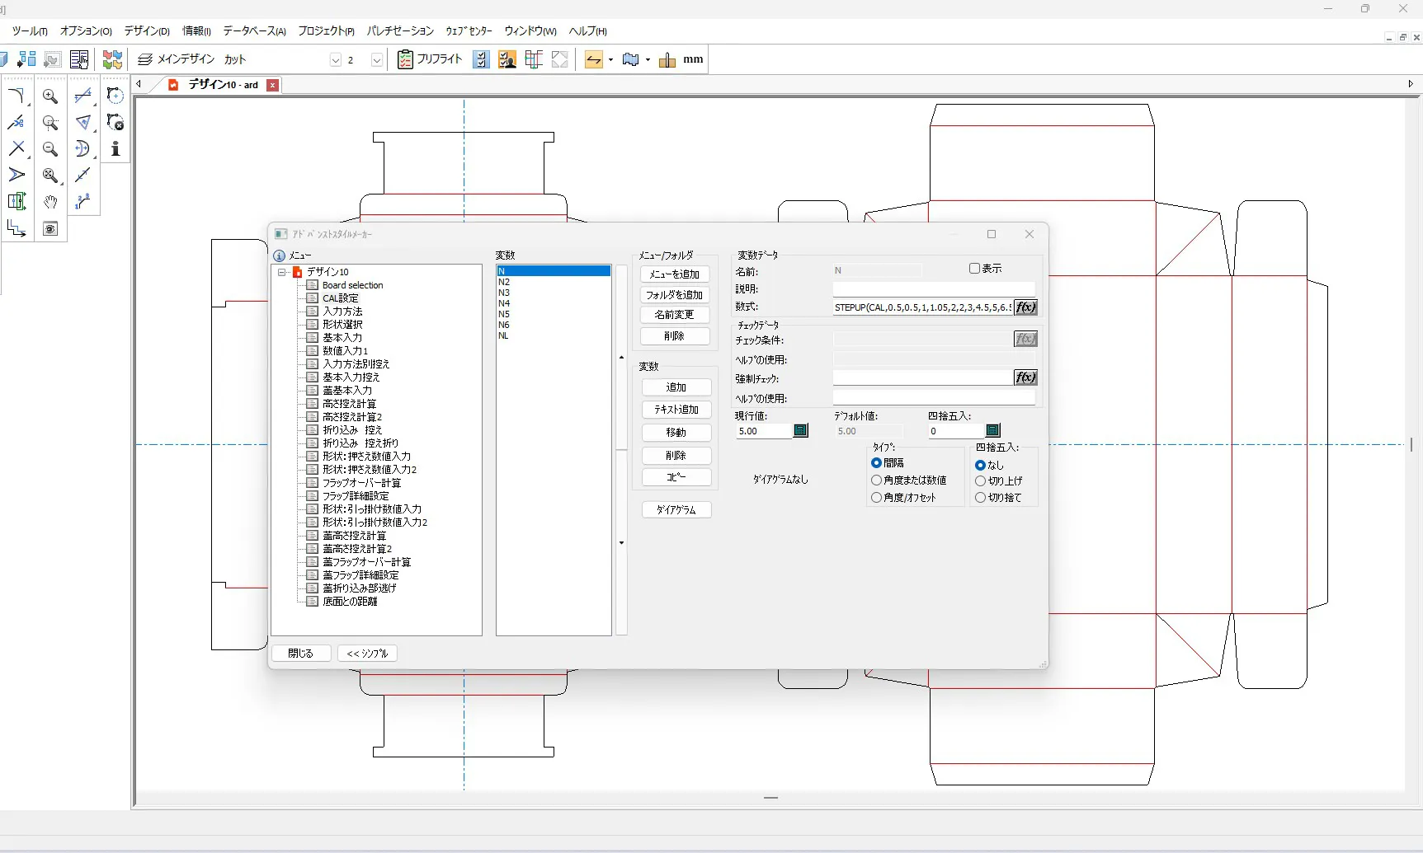
Task: Select the zoom in magnifier tool
Action: pos(50,96)
